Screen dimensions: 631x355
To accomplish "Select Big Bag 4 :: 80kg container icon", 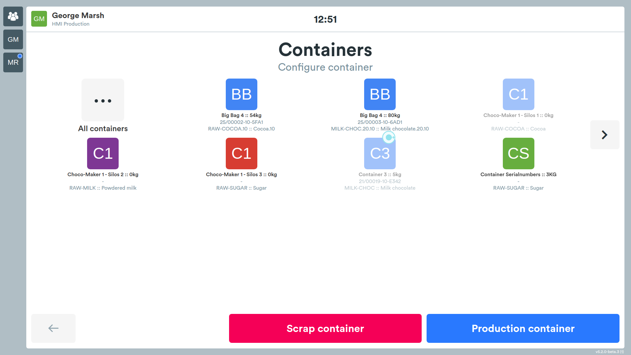I will click(380, 94).
